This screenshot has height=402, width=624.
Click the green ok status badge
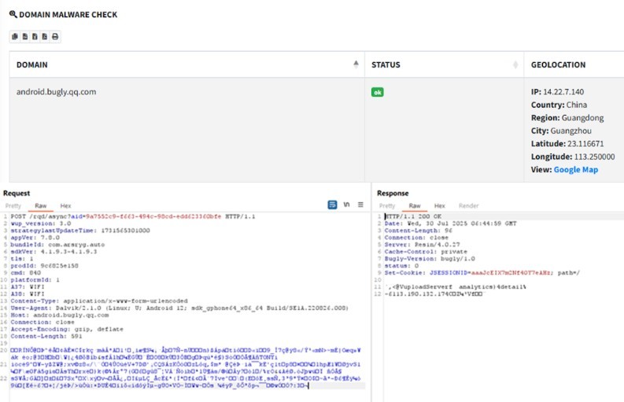(378, 92)
